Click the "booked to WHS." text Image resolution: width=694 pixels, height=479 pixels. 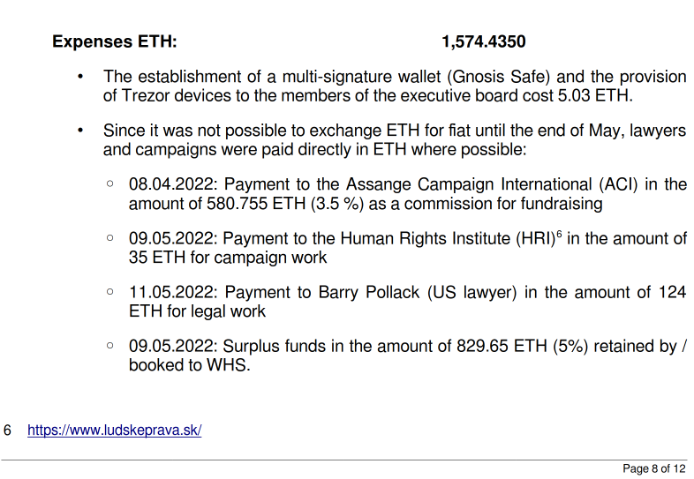point(190,365)
